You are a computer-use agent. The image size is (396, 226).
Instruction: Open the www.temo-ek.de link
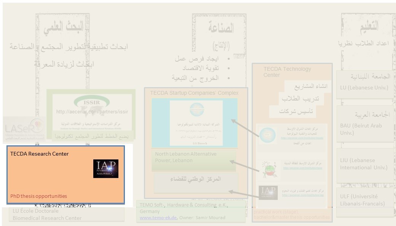click(158, 218)
